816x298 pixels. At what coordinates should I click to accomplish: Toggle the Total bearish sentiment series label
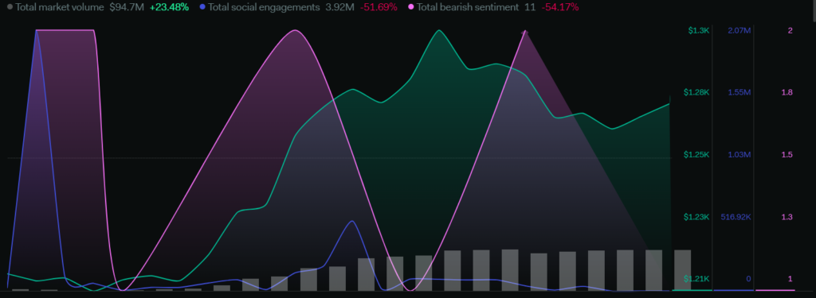point(468,7)
